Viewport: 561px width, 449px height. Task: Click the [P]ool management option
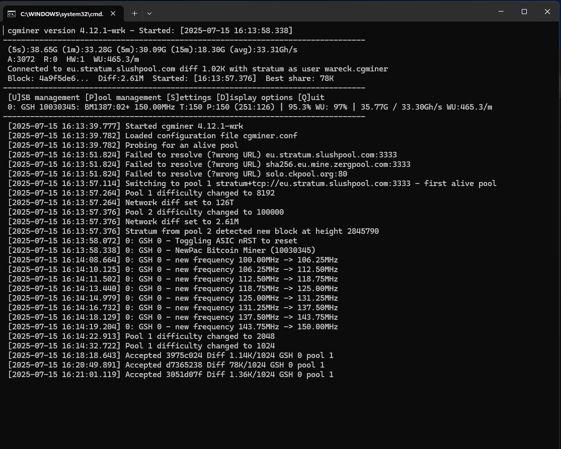point(123,98)
